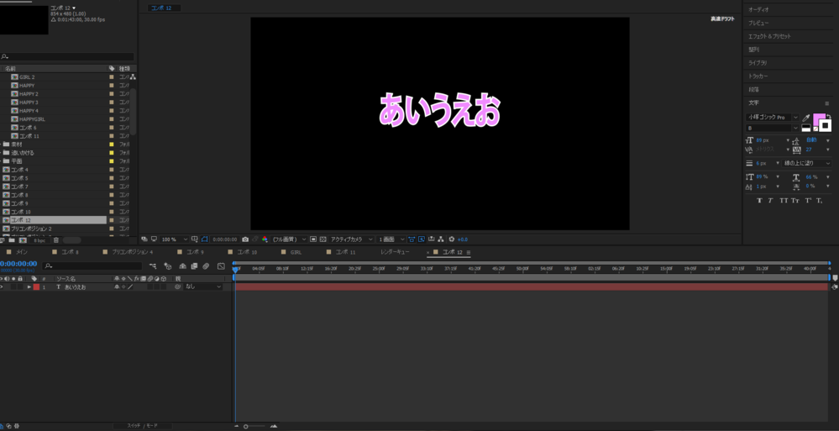839x431 pixels.
Task: Switch to コンポ 10 timeline tab
Action: click(247, 252)
